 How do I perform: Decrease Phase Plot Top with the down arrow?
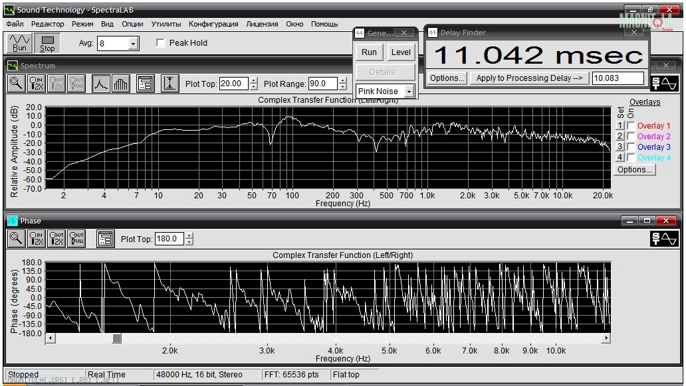coord(189,242)
